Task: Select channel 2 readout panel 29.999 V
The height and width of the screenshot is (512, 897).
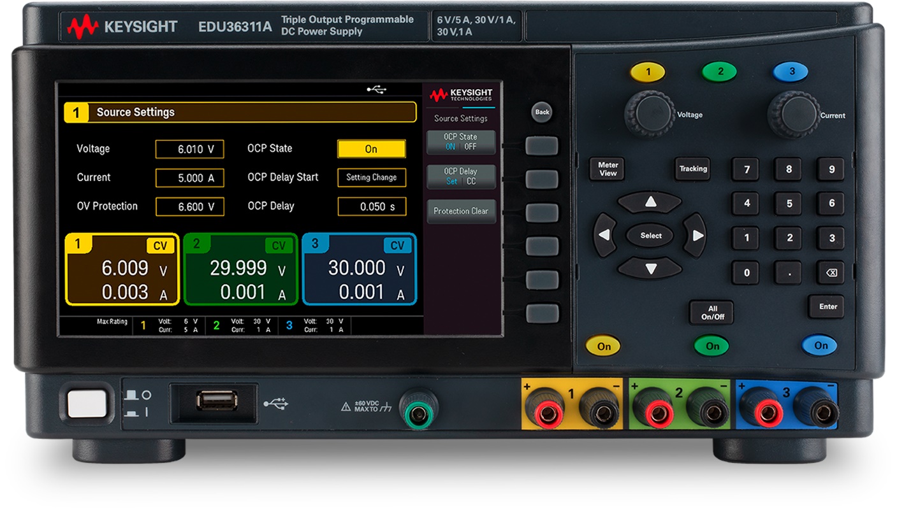Action: [x=241, y=269]
